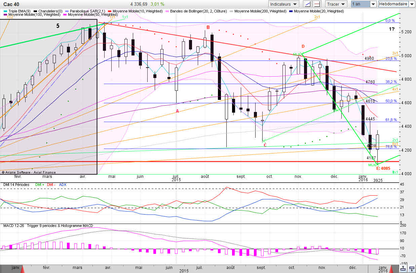
Task: Click the 61,8 % Fibonacci level label
Action: coord(391,120)
